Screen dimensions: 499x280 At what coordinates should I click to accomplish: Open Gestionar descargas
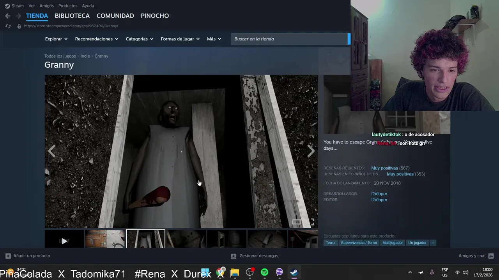(259, 256)
